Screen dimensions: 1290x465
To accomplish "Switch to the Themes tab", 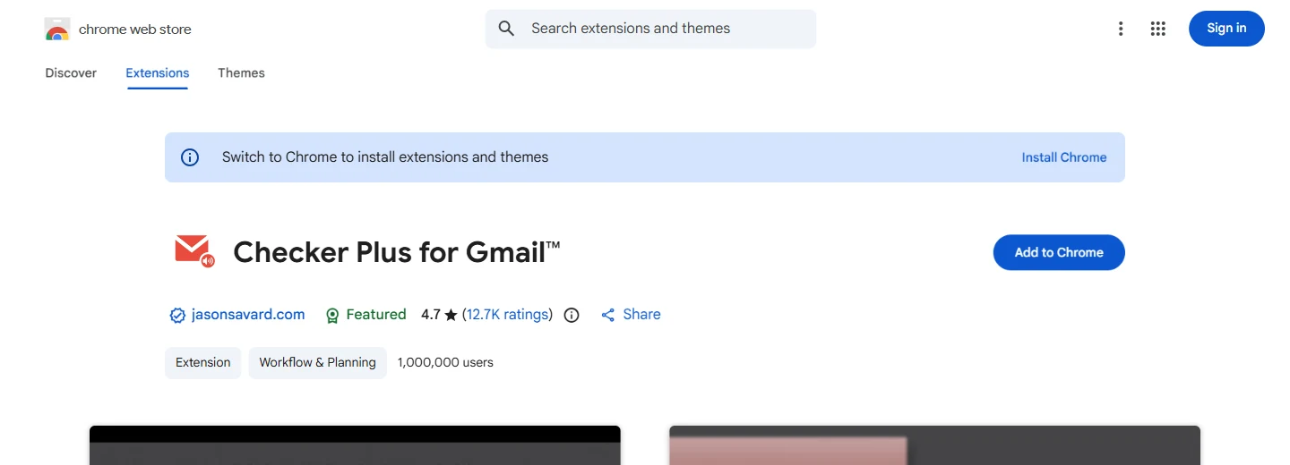I will (x=241, y=73).
